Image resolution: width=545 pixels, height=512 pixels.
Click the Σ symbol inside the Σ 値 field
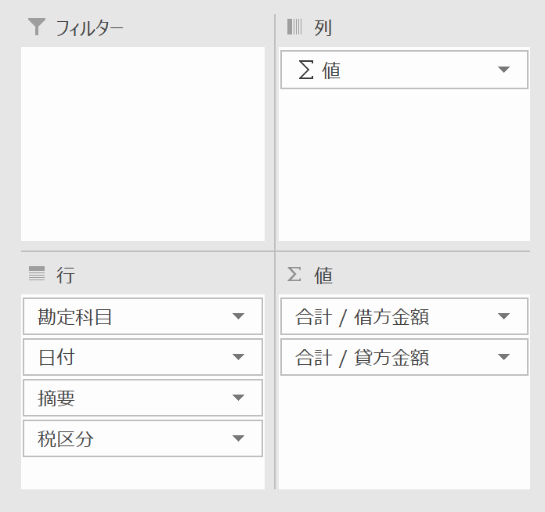pos(306,70)
